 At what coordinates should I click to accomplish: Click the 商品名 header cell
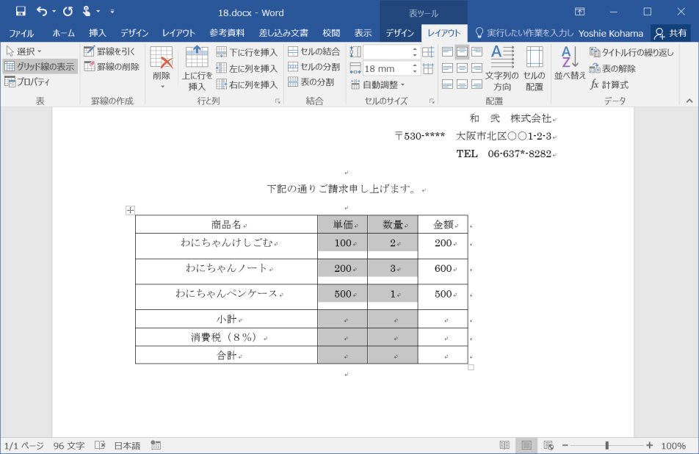pyautogui.click(x=226, y=224)
